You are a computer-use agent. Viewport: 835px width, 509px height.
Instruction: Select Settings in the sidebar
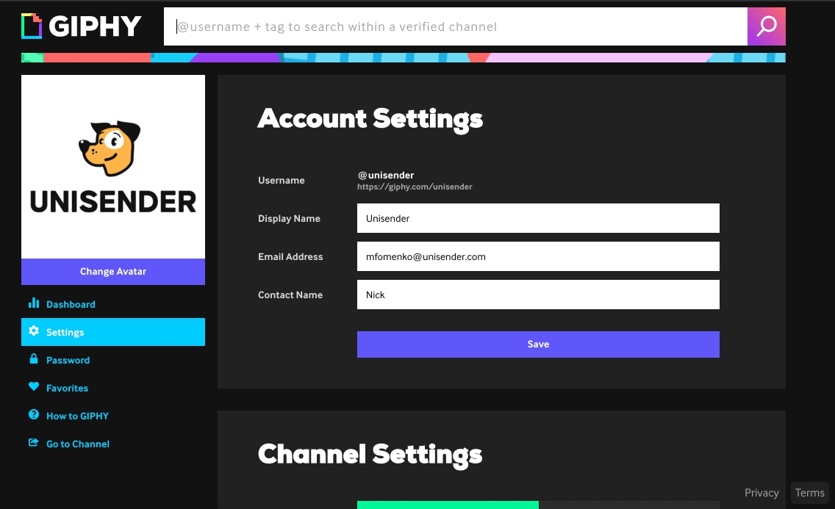[x=113, y=332]
